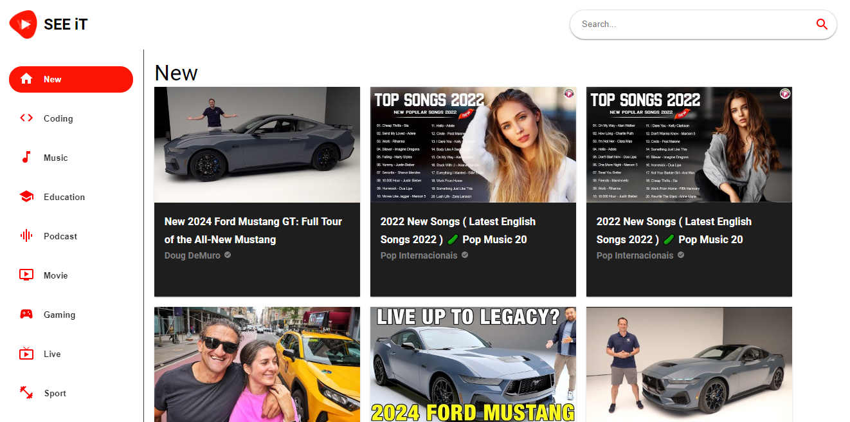
Task: Click the Podcast sidebar icon
Action: point(26,235)
